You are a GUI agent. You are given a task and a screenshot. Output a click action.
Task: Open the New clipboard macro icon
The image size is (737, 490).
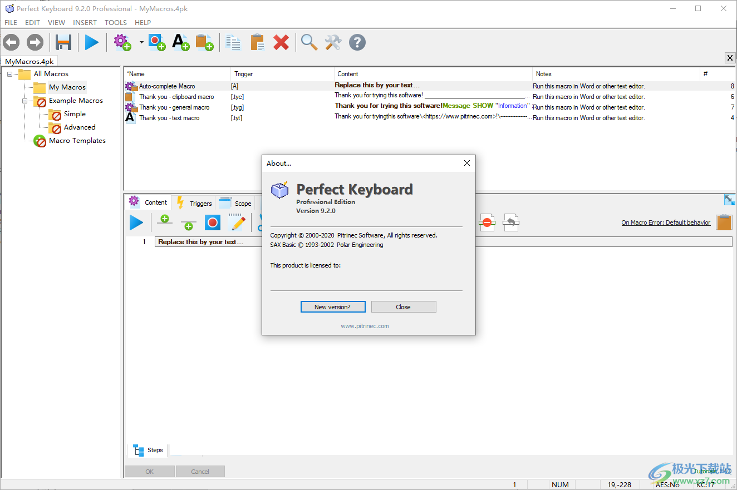(204, 42)
